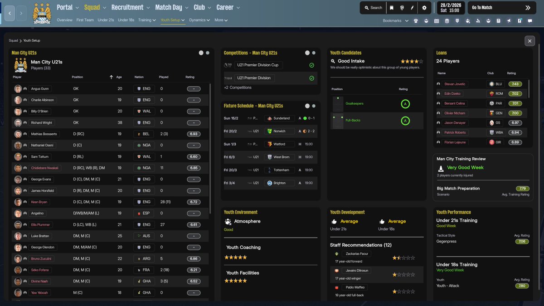Select second page dot in Man City U21s panel
Viewport: 544px width, 306px height.
[x=208, y=53]
